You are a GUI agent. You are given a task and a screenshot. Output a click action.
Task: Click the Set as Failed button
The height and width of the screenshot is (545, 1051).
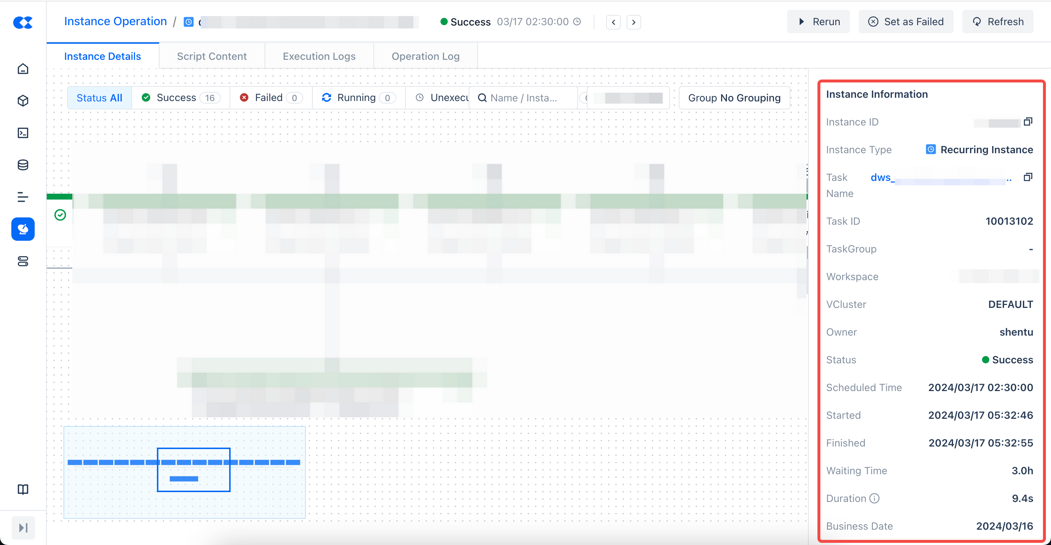[x=906, y=22]
